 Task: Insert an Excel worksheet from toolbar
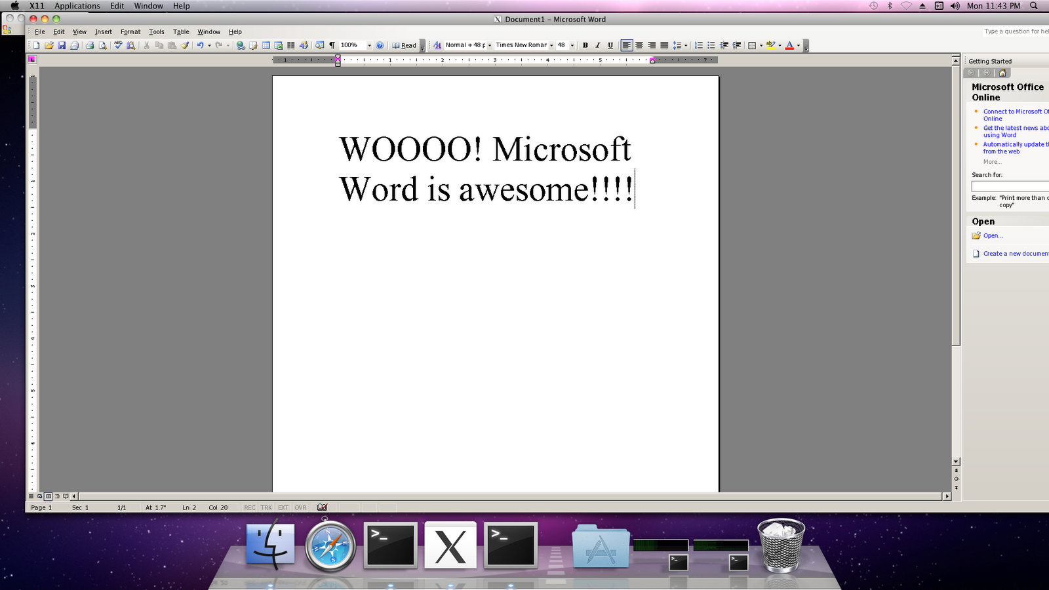point(279,45)
